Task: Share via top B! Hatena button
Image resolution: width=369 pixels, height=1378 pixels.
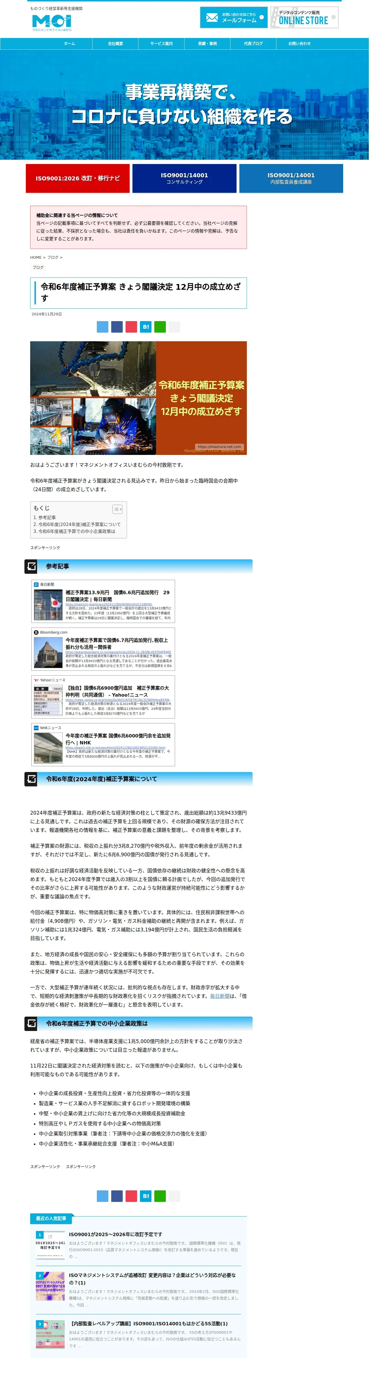Action: 146,327
